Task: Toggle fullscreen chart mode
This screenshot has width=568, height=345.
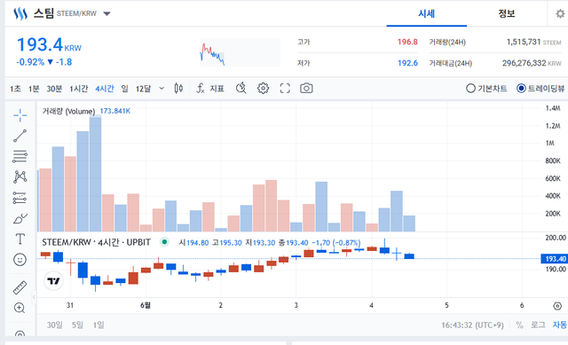Action: tap(285, 89)
